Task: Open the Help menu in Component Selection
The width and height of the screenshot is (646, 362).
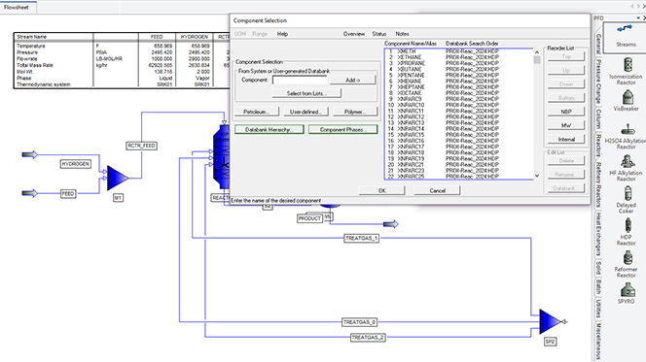Action: [x=282, y=34]
